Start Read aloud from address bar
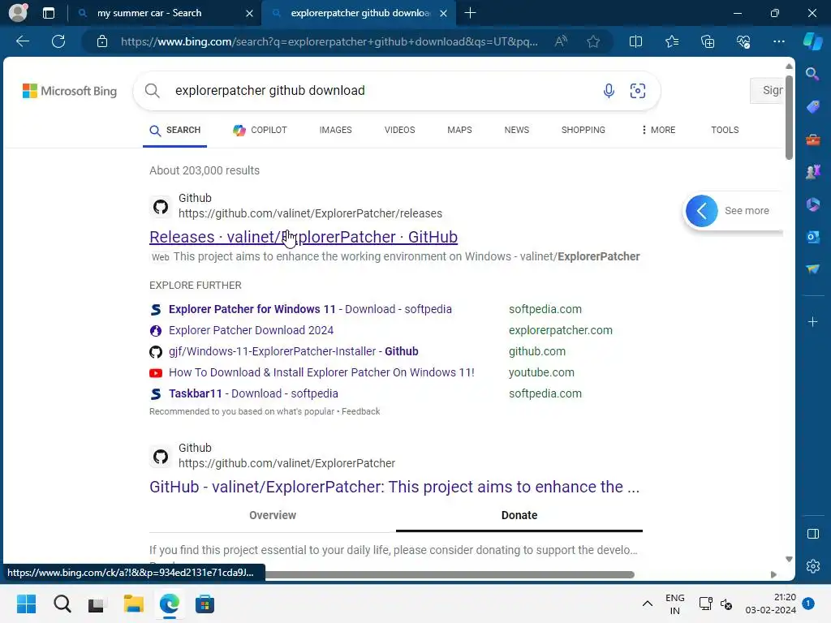Viewport: 831px width, 623px height. click(561, 41)
